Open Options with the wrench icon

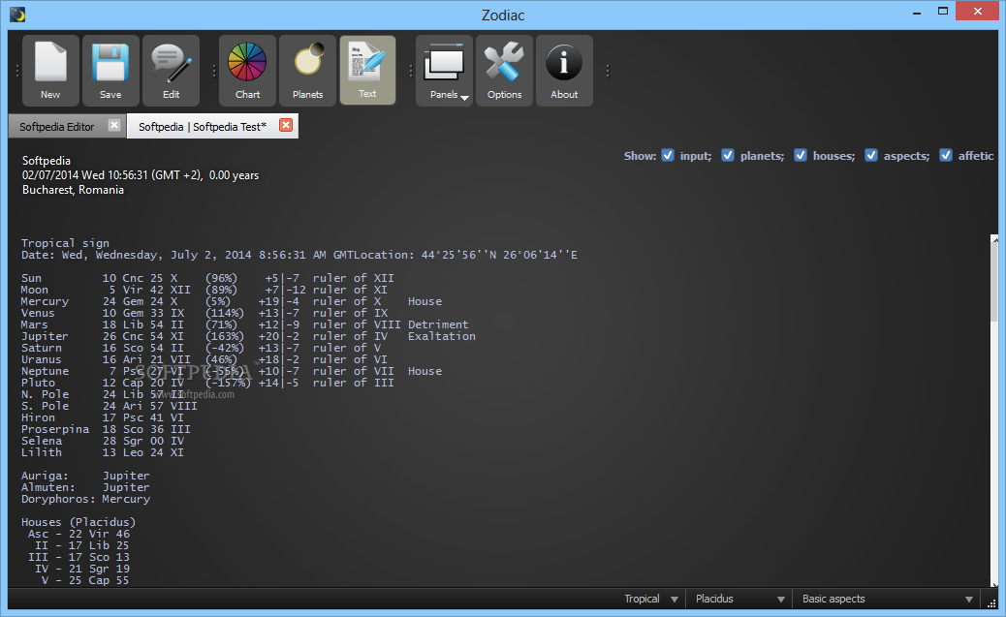[504, 71]
